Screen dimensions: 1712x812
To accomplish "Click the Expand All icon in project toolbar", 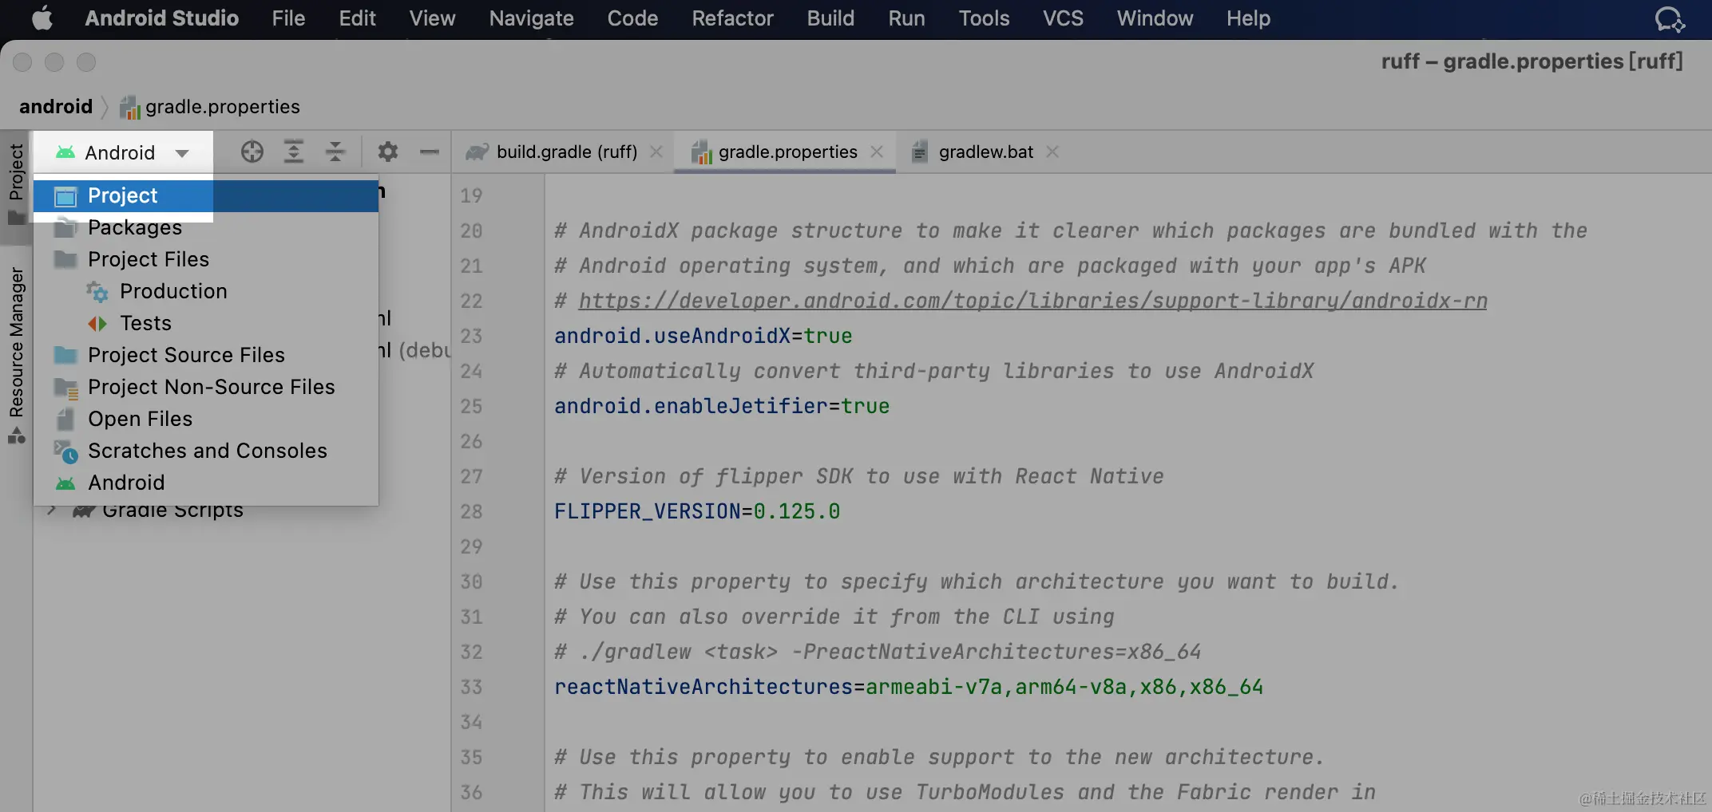I will (294, 152).
